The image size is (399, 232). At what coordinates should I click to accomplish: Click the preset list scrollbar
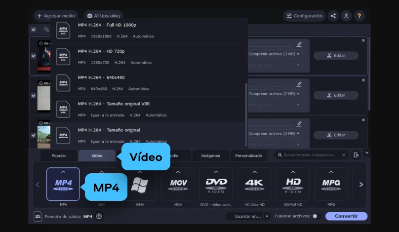coord(246,115)
